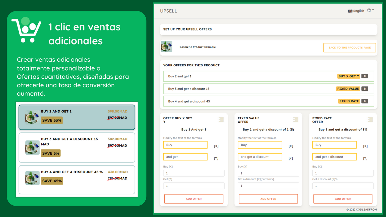Click 'Buy 1 and get a discount of 1 ($)' text
This screenshot has width=386, height=217.
coord(268,130)
